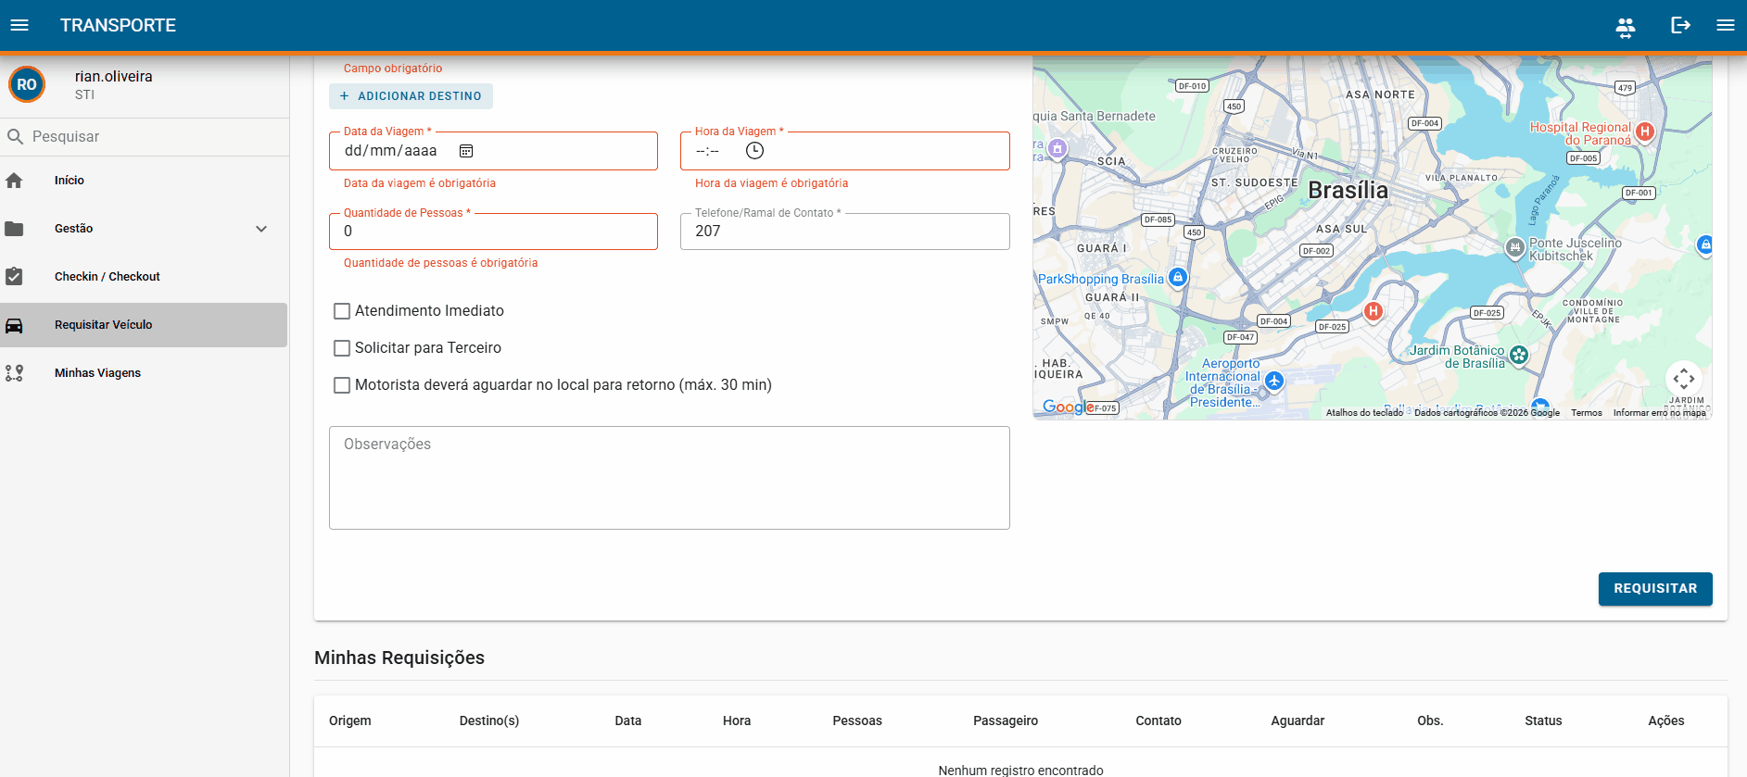Screen dimensions: 1747x777
Task: Click the rian.oliveira username
Action: pyautogui.click(x=114, y=77)
